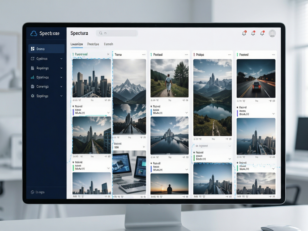Open the mountain lake landscape photo
This screenshot has height=231, width=308.
point(213,98)
